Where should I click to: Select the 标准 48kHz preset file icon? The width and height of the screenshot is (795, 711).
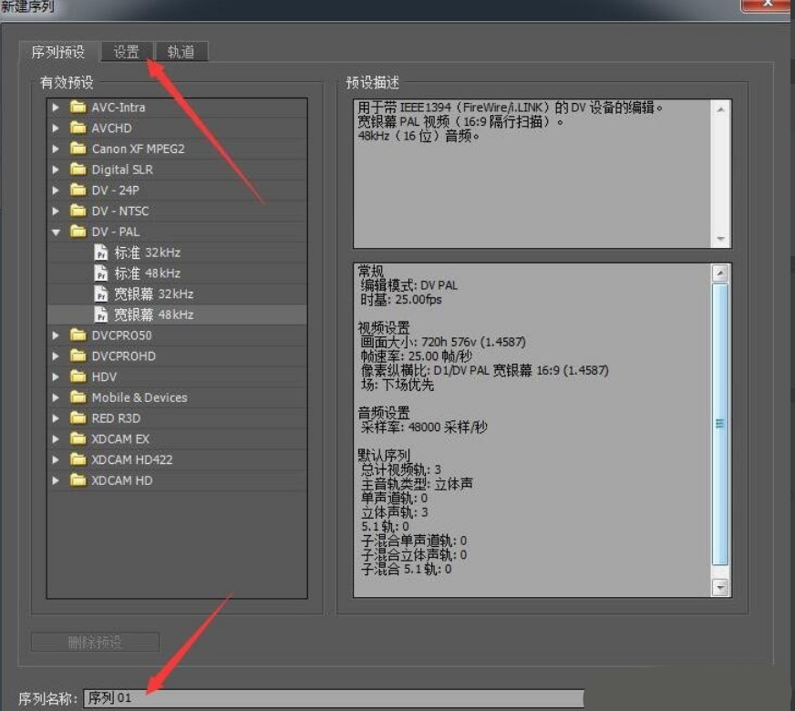pyautogui.click(x=101, y=273)
